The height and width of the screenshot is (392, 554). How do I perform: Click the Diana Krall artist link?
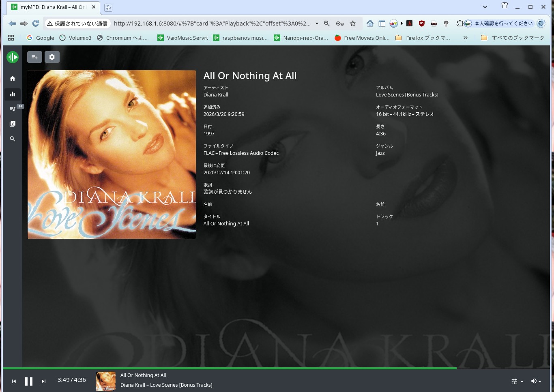point(216,95)
